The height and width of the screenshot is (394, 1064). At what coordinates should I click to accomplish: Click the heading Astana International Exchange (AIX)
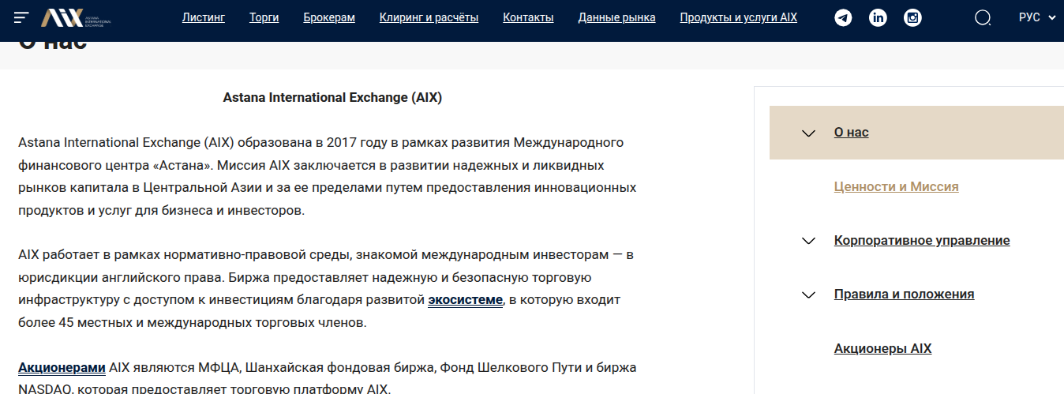click(x=332, y=98)
